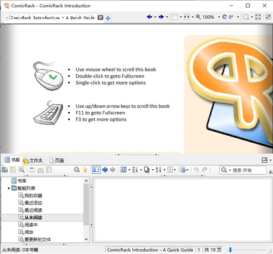Click the grayed document-list icon in library toolbar
The height and width of the screenshot is (254, 273).
coord(49,170)
